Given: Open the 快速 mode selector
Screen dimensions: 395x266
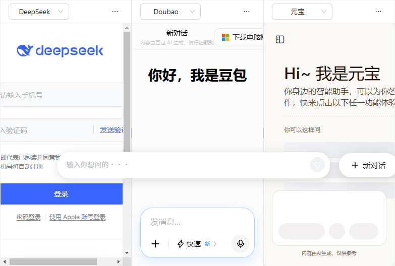Looking at the screenshot, I should click(x=197, y=244).
